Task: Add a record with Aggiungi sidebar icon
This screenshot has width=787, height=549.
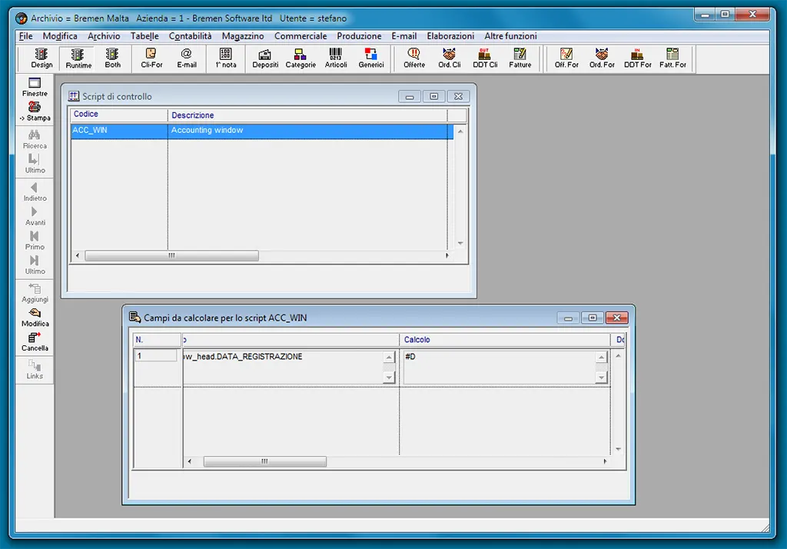Action: click(x=35, y=293)
